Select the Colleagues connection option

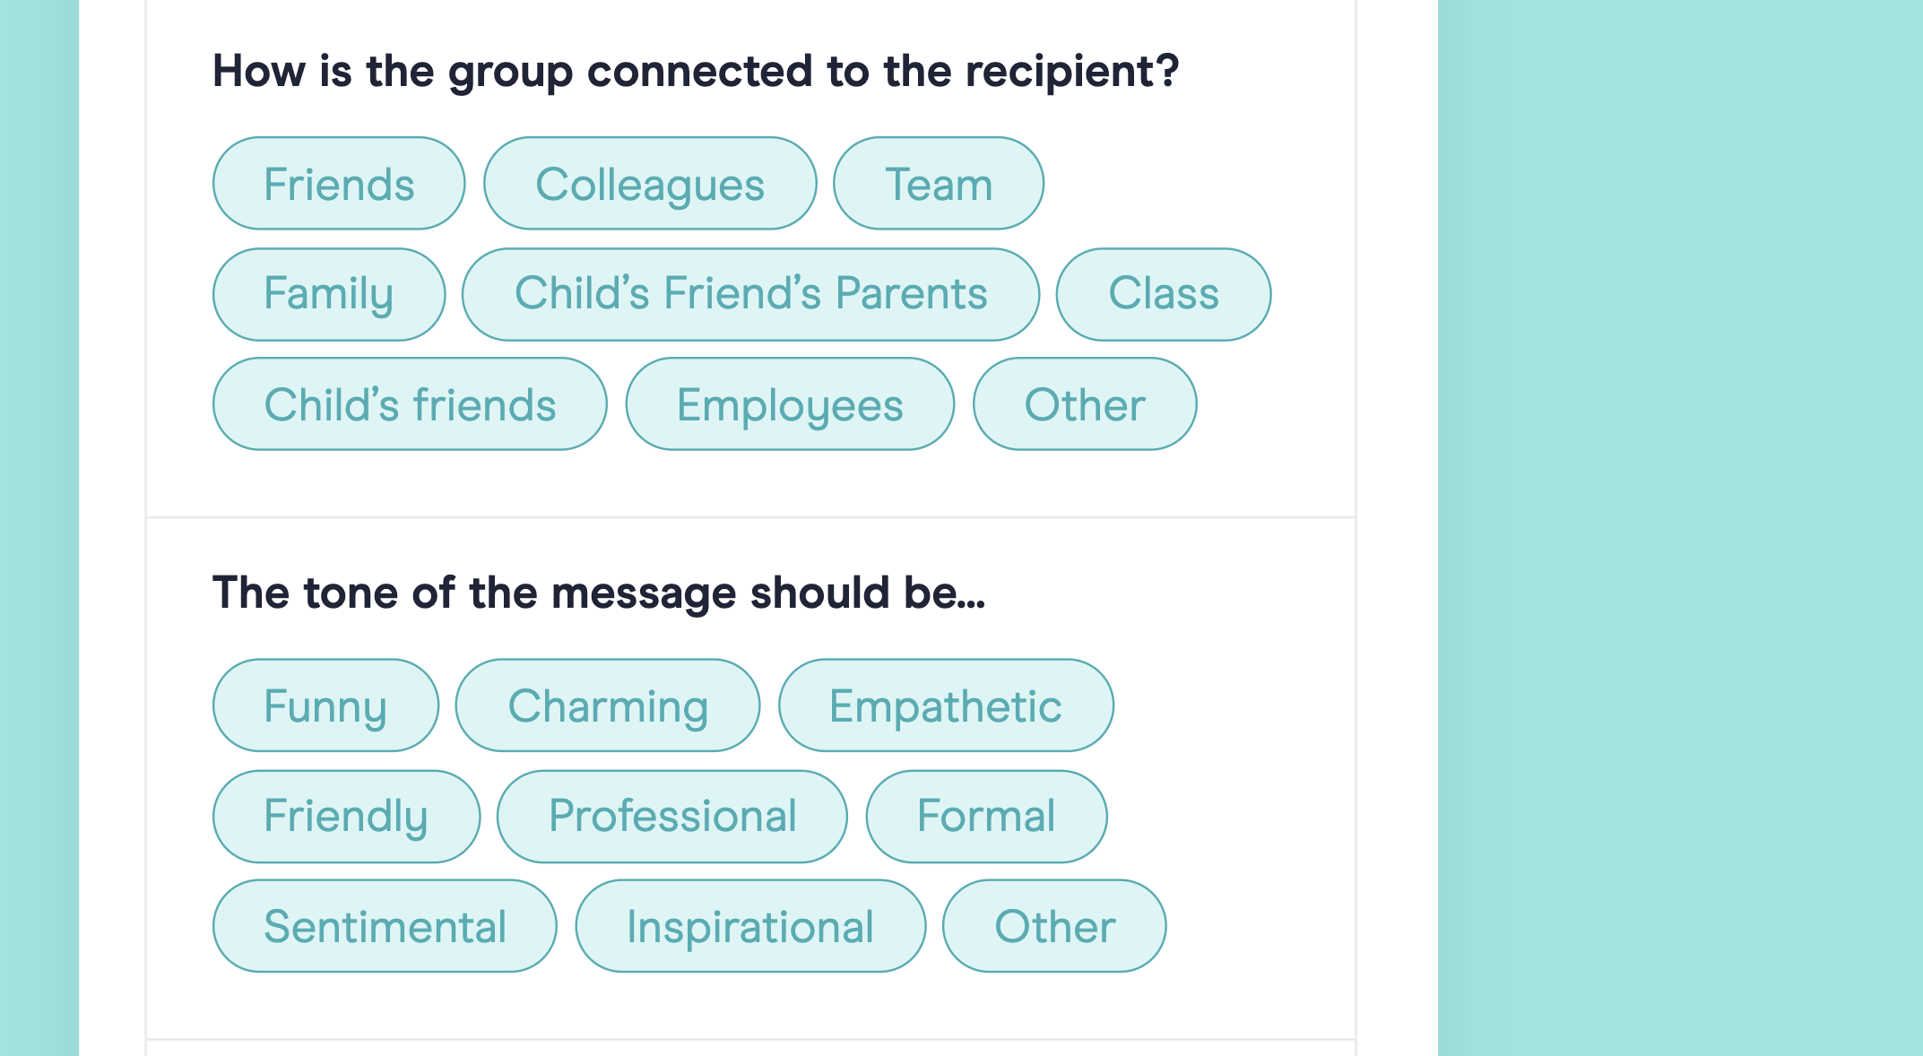649,184
